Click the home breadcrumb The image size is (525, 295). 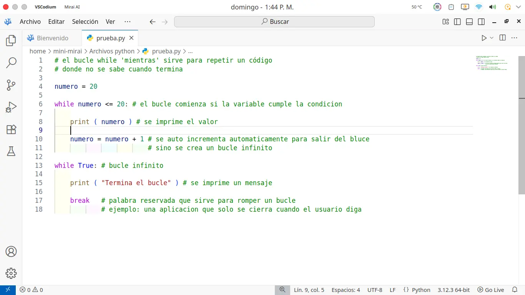[38, 51]
